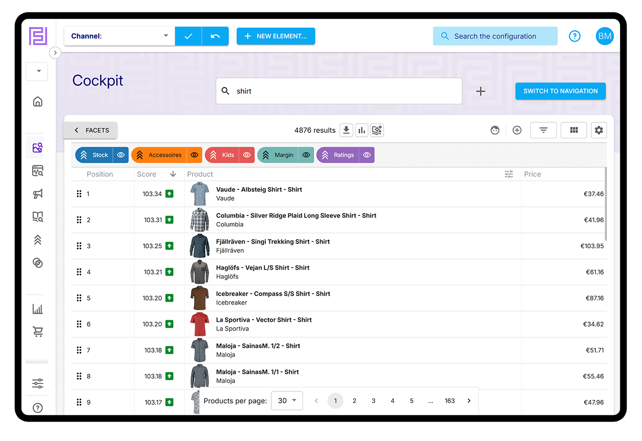The height and width of the screenshot is (441, 642).
Task: Toggle visibility of Accessoires rule
Action: tap(195, 155)
